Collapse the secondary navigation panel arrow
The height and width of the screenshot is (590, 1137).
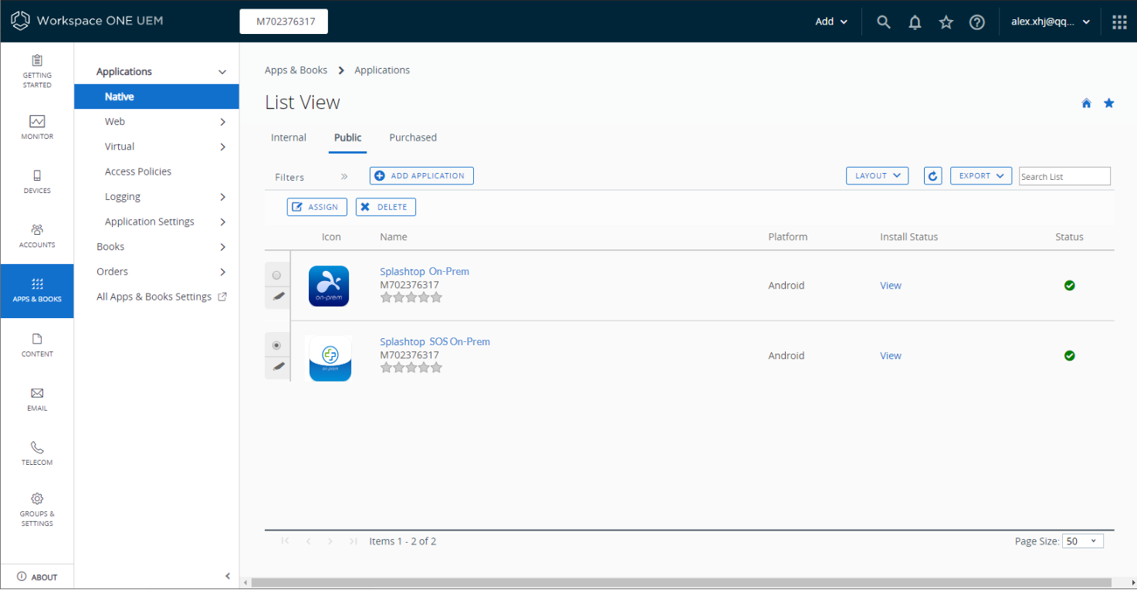(x=228, y=575)
